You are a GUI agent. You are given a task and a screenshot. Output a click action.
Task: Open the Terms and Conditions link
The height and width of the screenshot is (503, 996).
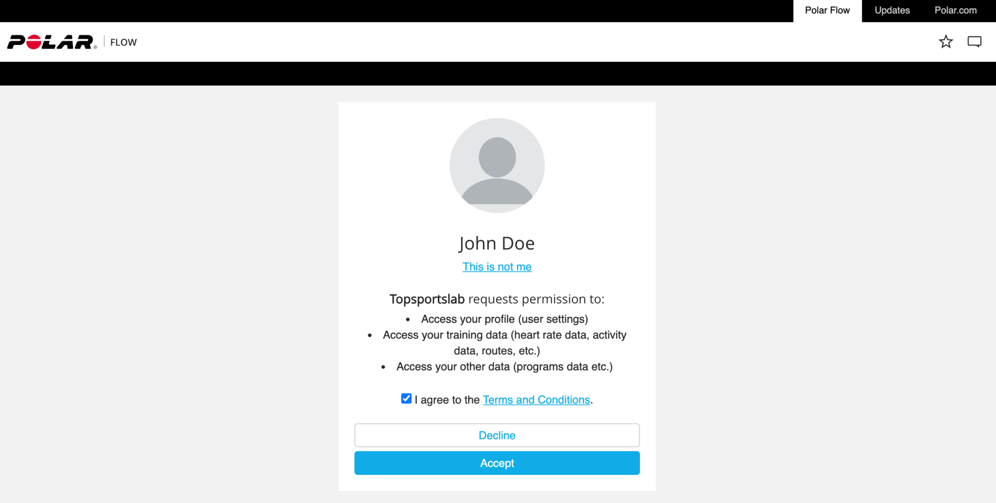[536, 400]
